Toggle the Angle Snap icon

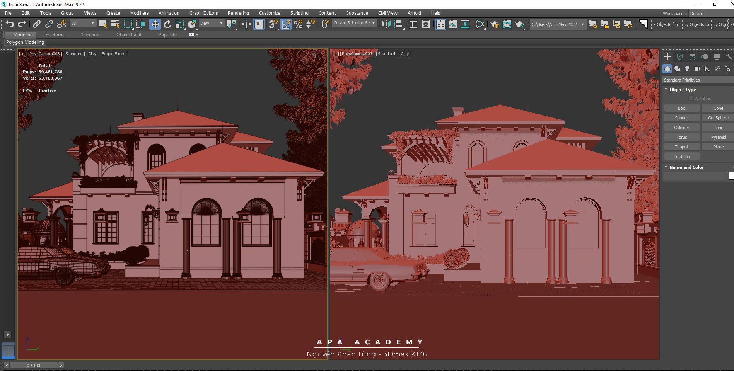click(x=286, y=24)
